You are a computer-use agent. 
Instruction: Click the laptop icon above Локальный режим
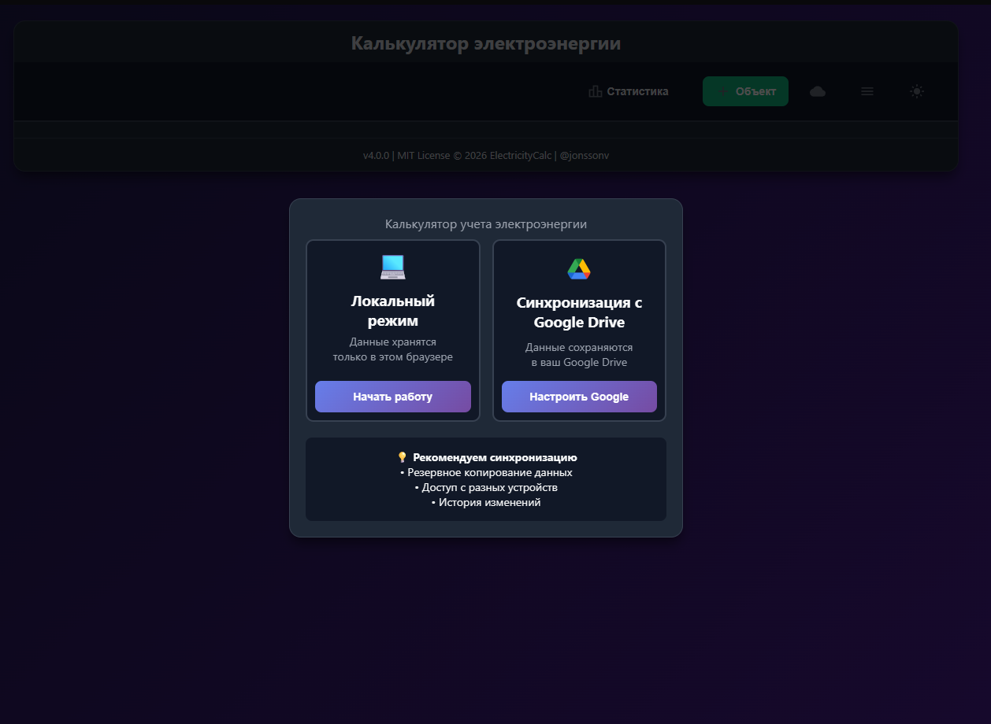[x=392, y=267]
